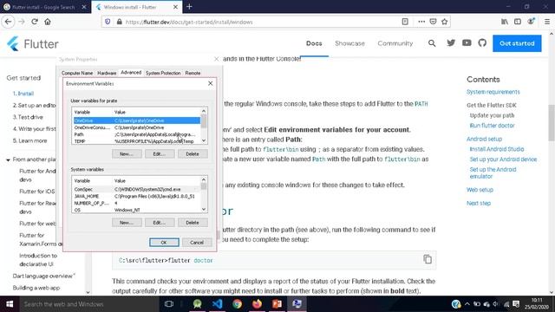Save page to Pocket icon
555x312 pixels.
[x=433, y=22]
